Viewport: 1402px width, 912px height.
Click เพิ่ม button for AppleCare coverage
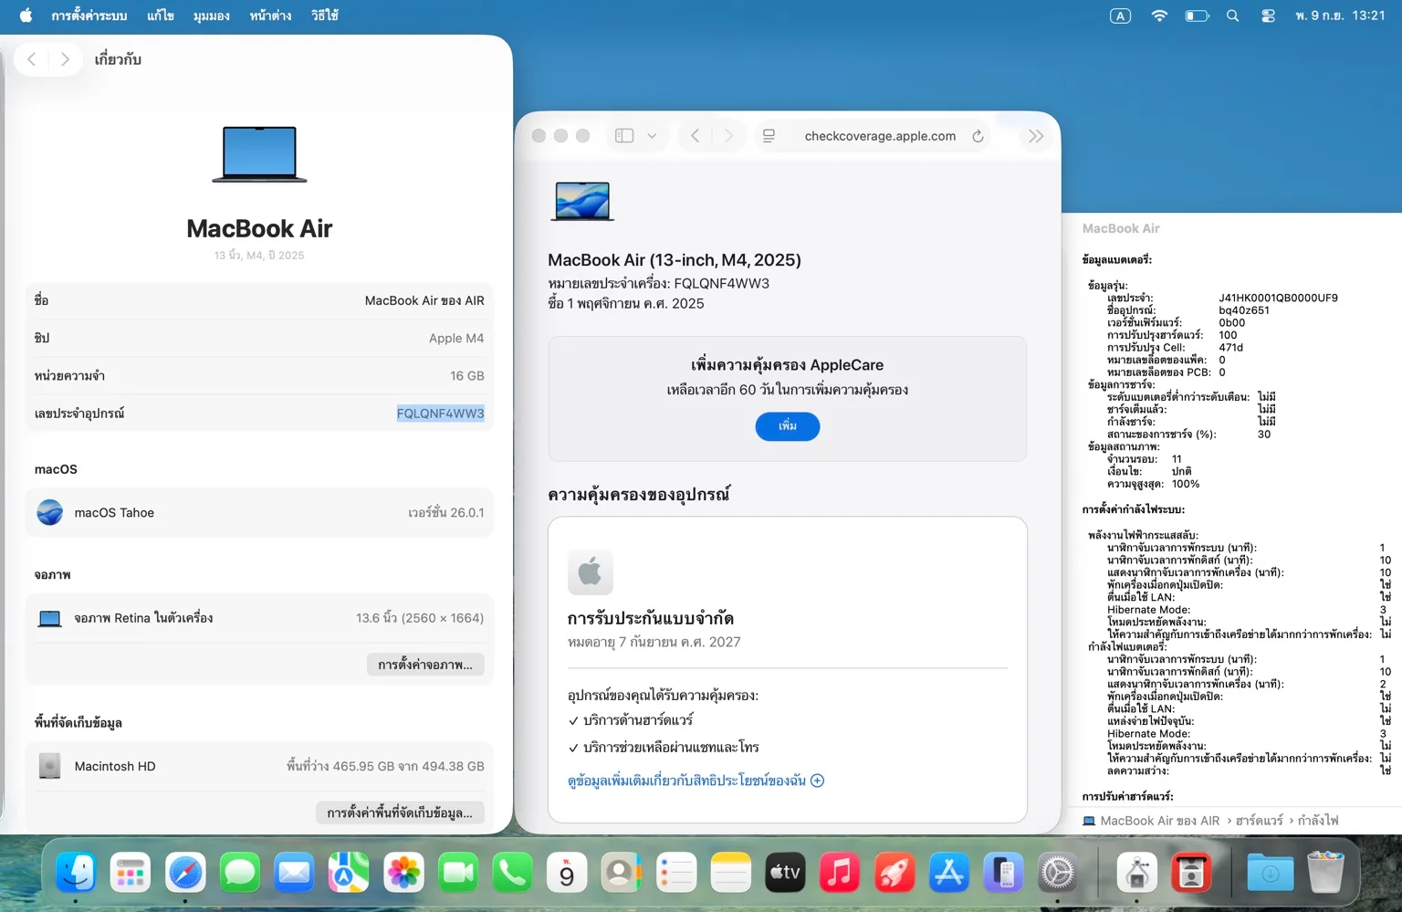pos(788,426)
